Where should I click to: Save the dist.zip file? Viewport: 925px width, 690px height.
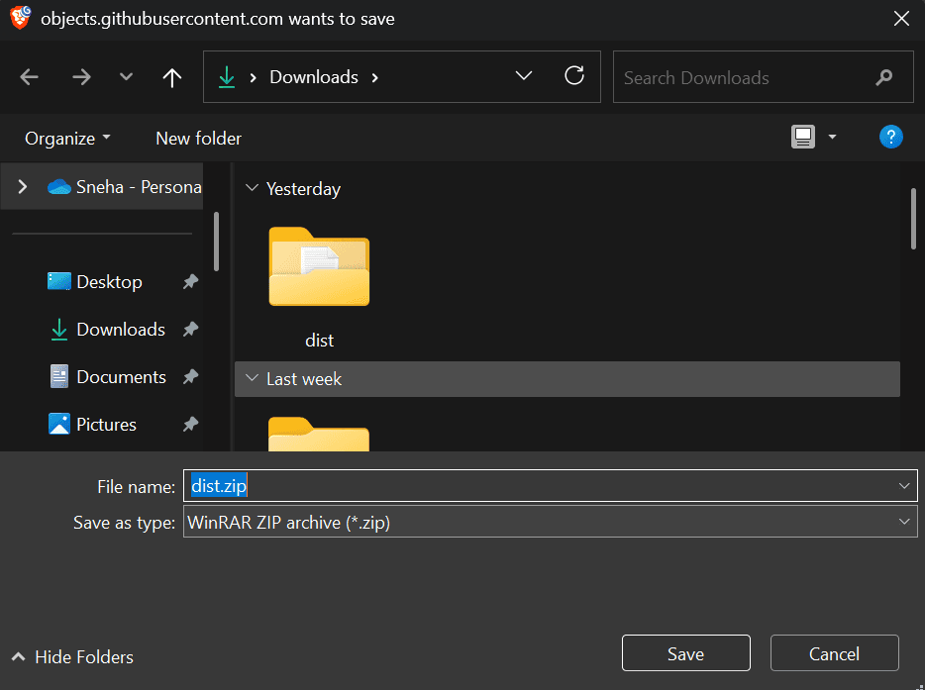pyautogui.click(x=686, y=653)
